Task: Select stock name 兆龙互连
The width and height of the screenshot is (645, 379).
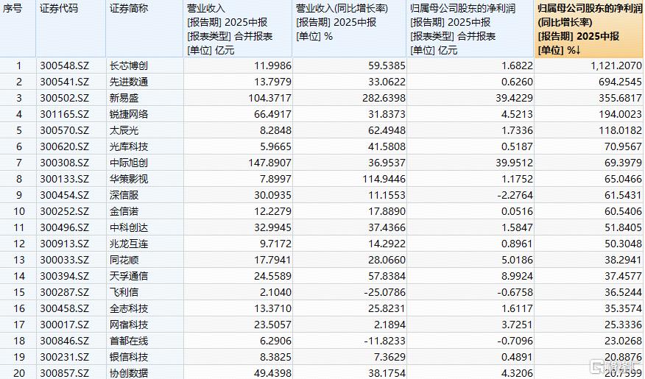Action: pyautogui.click(x=129, y=244)
